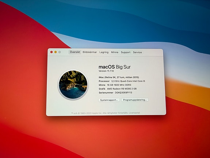The width and height of the screenshot is (210, 158).
Task: Click the Minne 16 GB 1600 MHz line
Action: (115, 85)
